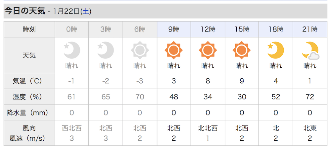The height and width of the screenshot is (148, 331).
Task: Select the 21時 column header
Action: pyautogui.click(x=310, y=29)
